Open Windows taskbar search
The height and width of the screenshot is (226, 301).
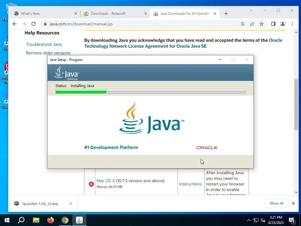[x=21, y=220]
